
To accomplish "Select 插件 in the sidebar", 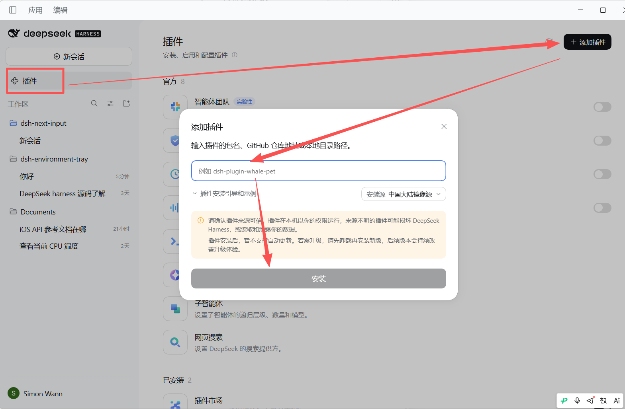I will point(69,81).
